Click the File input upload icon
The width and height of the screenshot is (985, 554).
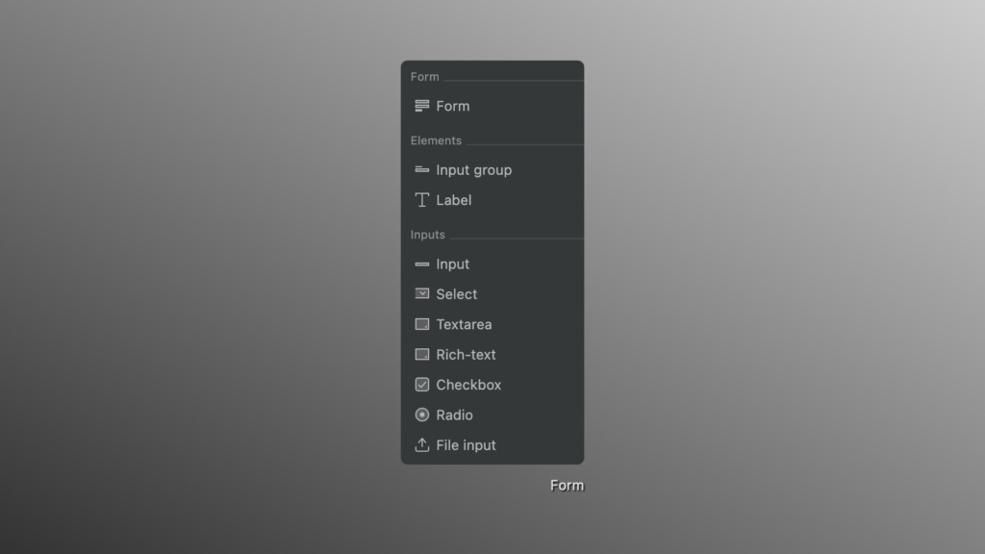click(422, 444)
